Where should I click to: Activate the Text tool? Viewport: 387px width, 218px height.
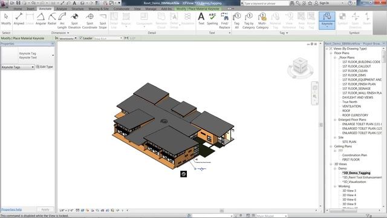pyautogui.click(x=201, y=19)
